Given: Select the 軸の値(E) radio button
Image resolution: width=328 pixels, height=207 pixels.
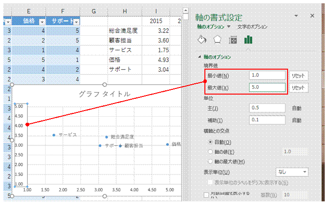Looking at the screenshot, I should (x=210, y=151).
